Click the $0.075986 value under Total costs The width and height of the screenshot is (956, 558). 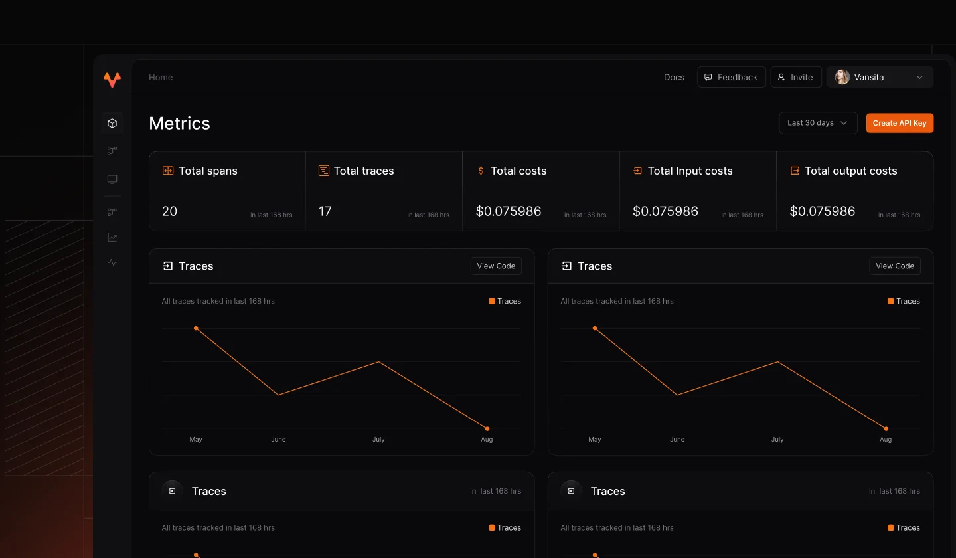coord(509,211)
